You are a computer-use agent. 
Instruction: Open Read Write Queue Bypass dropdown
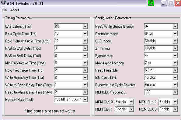pos(175,26)
